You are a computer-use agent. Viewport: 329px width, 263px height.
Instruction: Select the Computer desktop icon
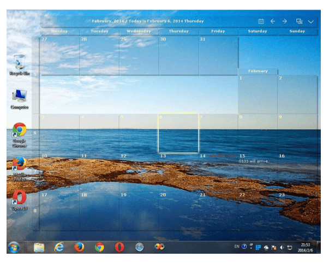click(x=20, y=99)
